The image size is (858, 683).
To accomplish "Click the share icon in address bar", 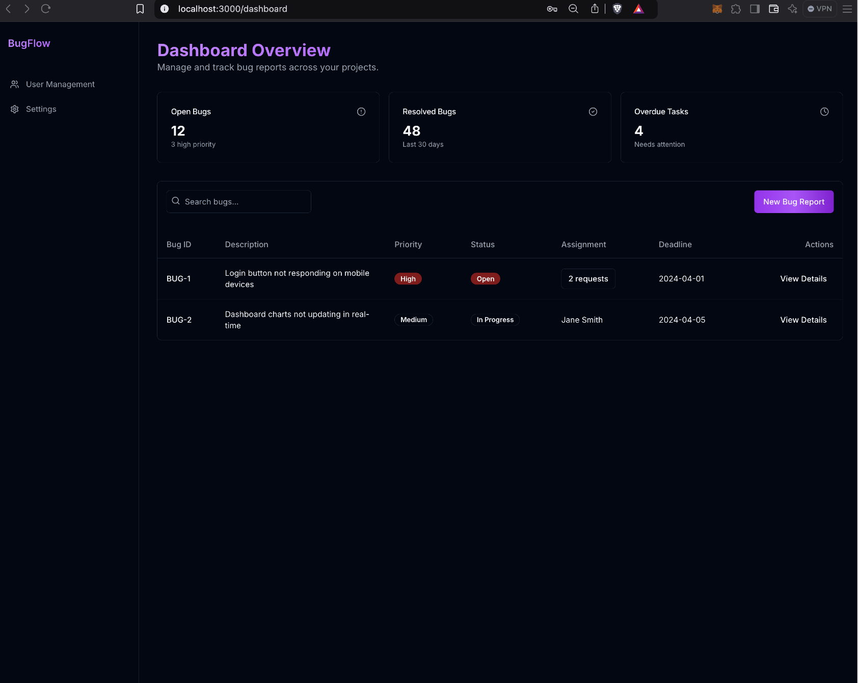I will tap(595, 9).
